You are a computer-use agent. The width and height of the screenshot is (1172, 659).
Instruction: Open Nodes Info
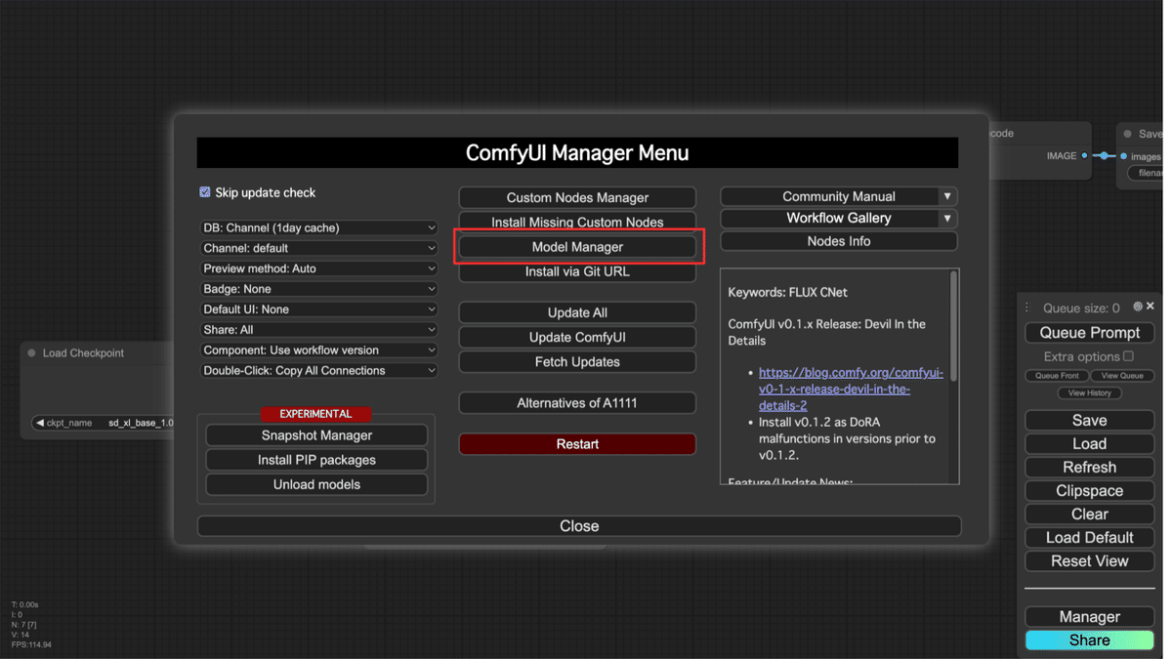[x=839, y=241]
